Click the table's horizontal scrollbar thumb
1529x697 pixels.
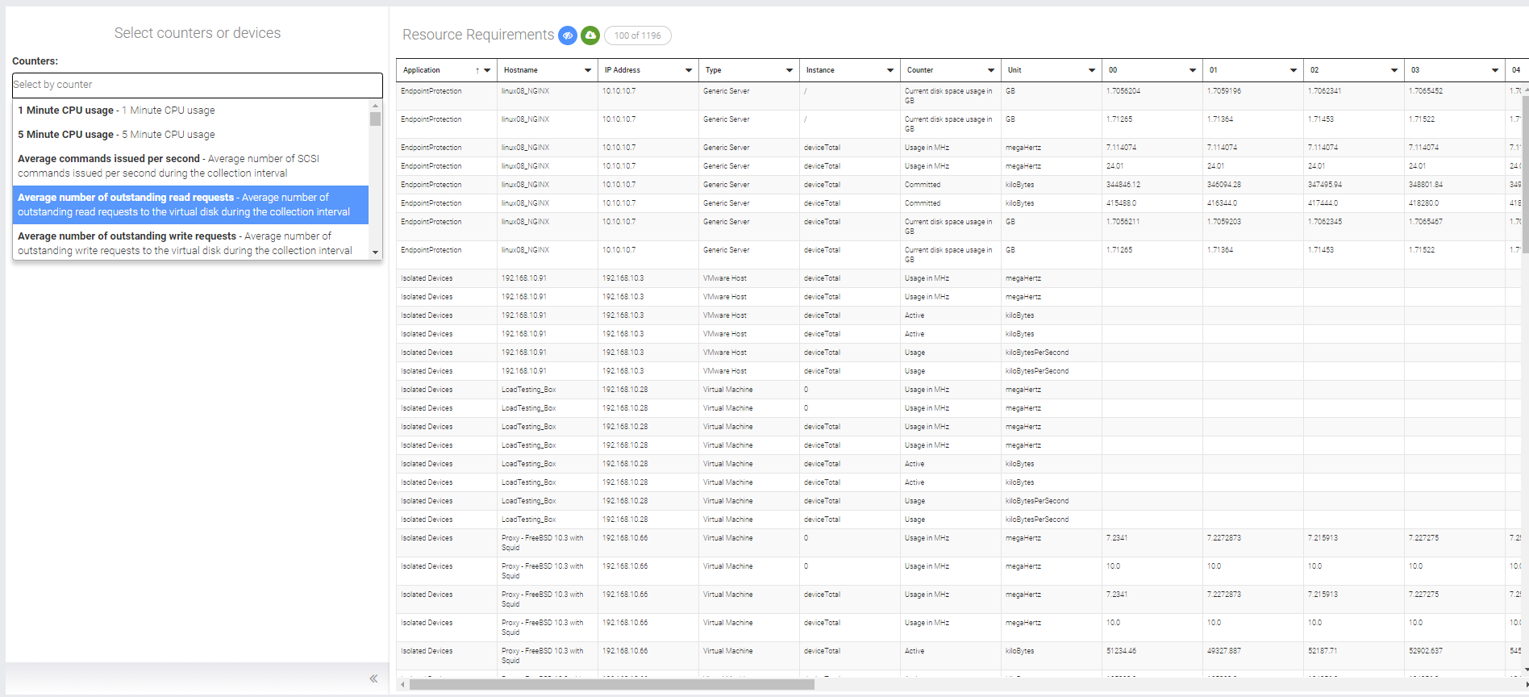[612, 684]
